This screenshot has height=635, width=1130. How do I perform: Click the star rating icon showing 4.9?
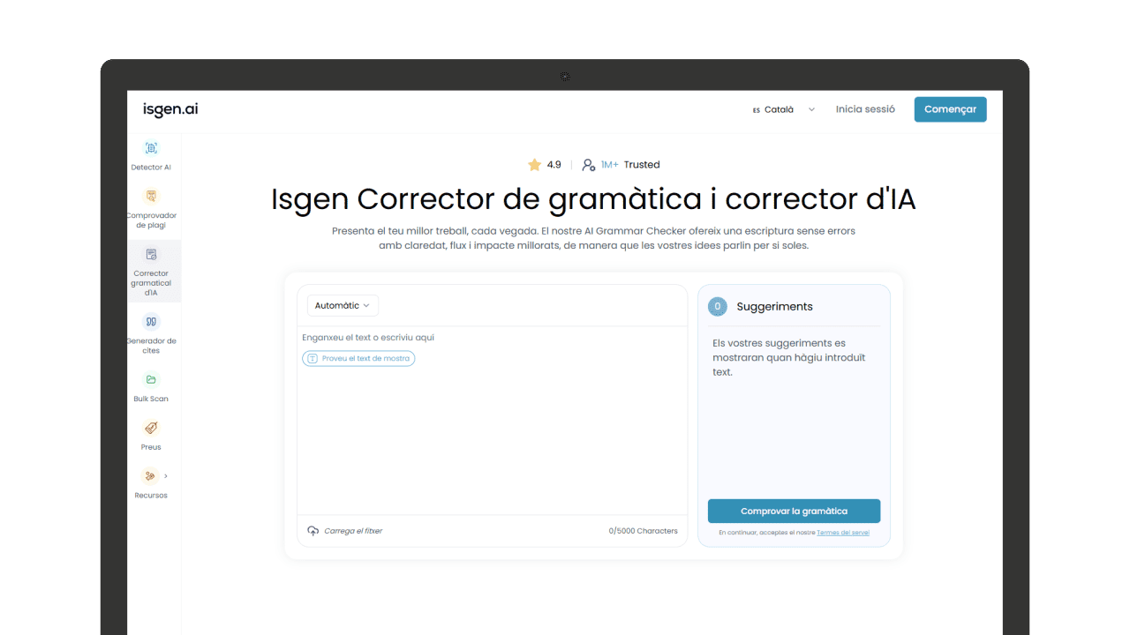[533, 164]
